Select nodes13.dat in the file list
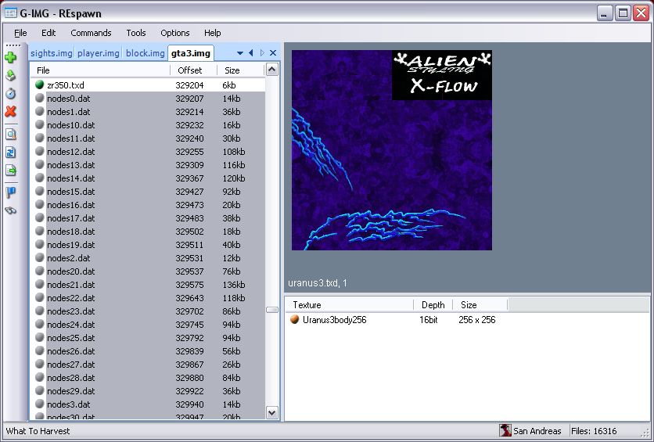 point(148,165)
